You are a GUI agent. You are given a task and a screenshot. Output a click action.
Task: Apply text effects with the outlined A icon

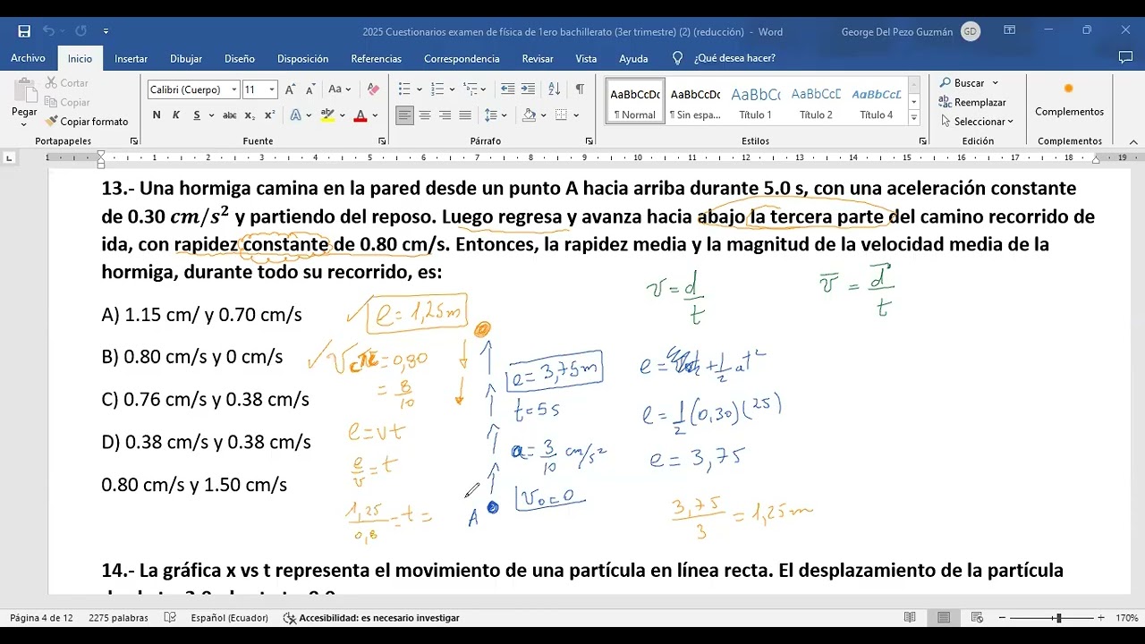296,115
